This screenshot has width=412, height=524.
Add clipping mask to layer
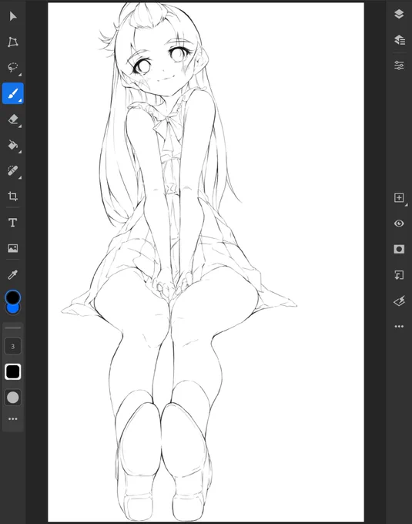[399, 275]
